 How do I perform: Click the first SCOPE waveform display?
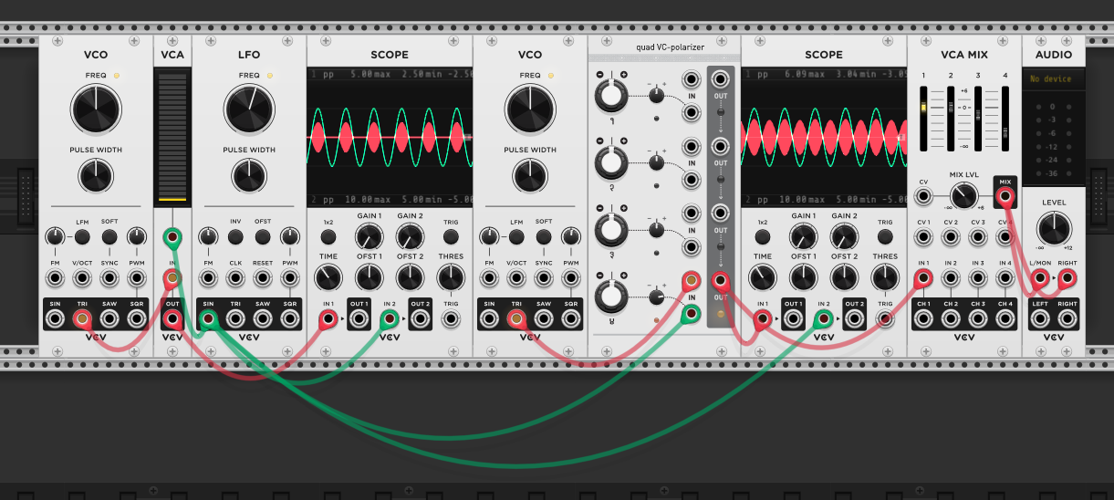click(390, 137)
